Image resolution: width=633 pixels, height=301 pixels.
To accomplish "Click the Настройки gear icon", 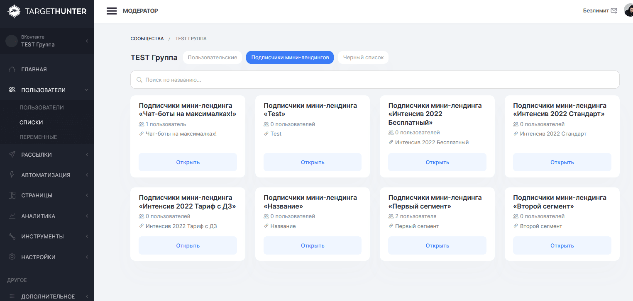I will point(12,257).
